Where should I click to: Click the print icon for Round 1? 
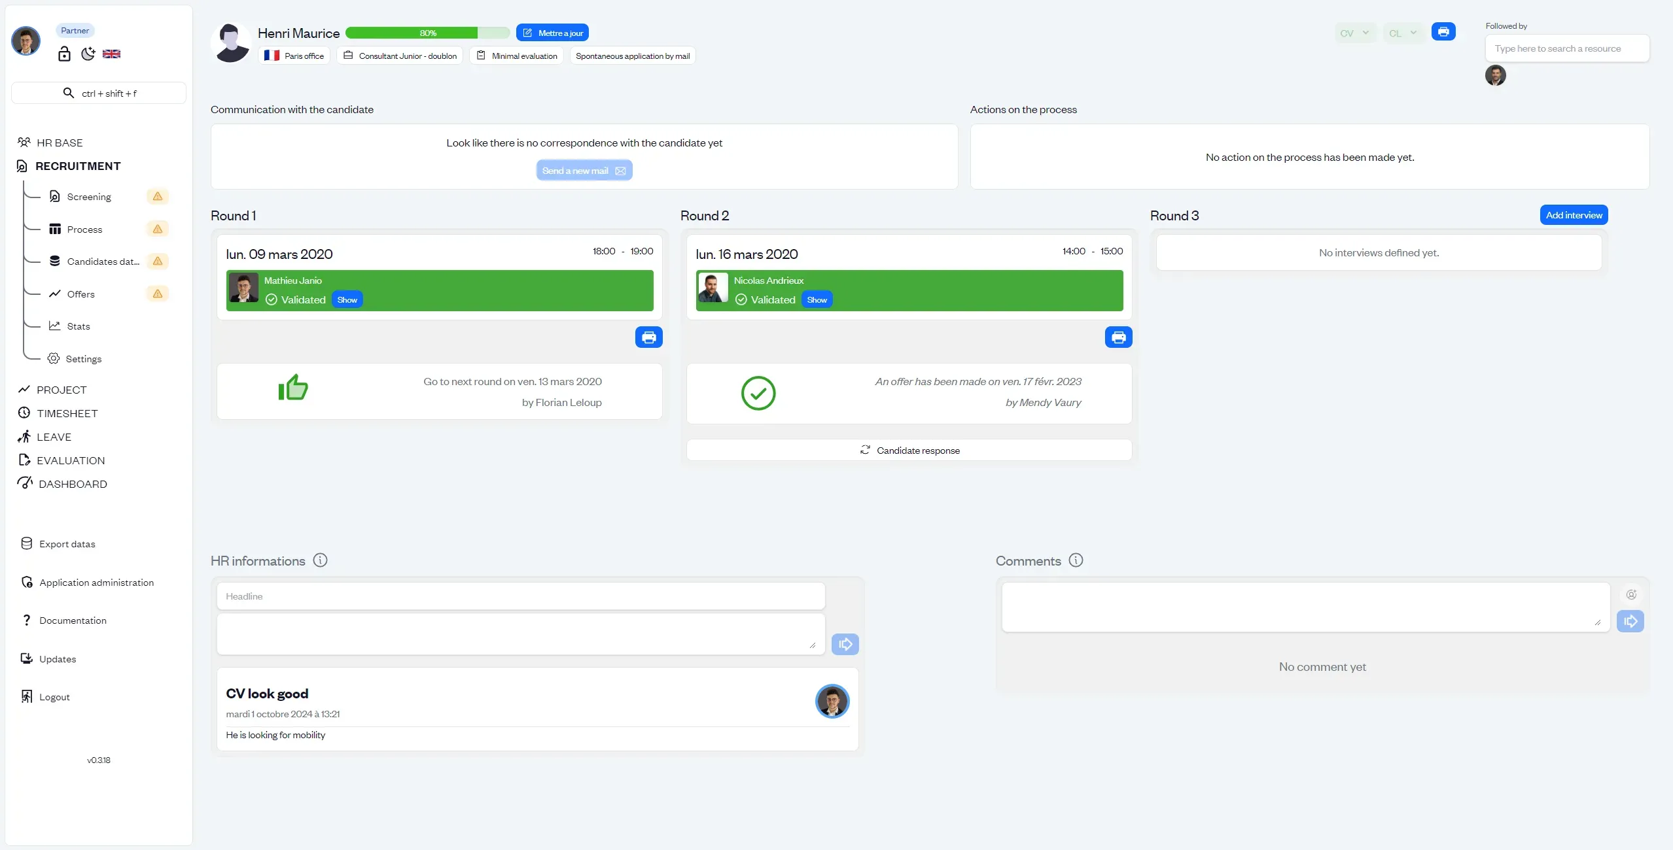[648, 337]
